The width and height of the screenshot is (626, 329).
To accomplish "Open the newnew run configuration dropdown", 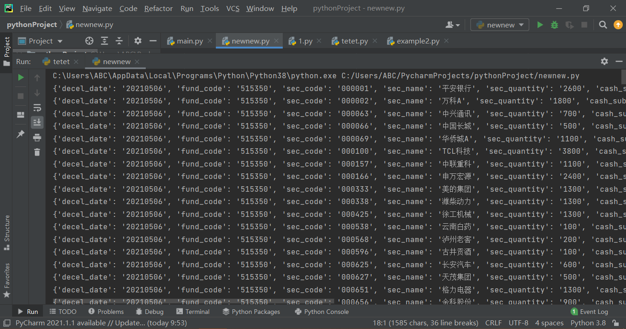I will tap(500, 25).
